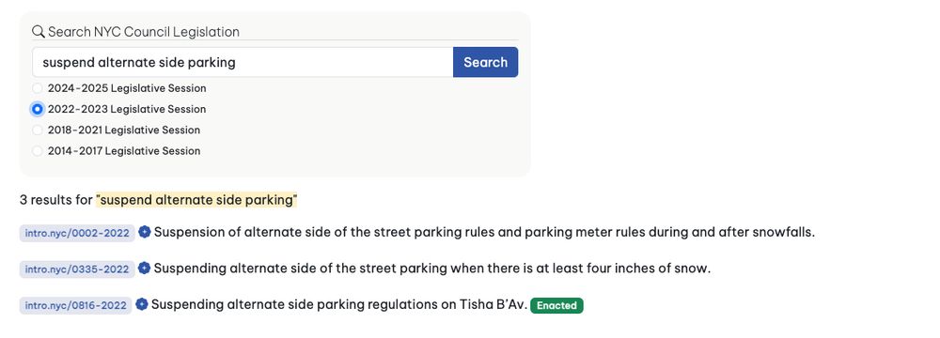Focus the legislation search text field
This screenshot has width=940, height=338.
243,62
